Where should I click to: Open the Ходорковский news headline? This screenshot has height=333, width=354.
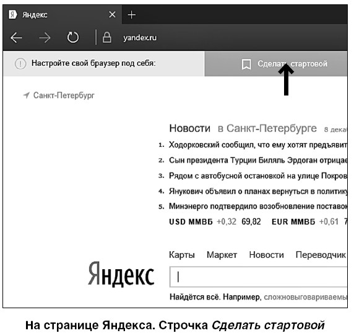pyautogui.click(x=258, y=144)
